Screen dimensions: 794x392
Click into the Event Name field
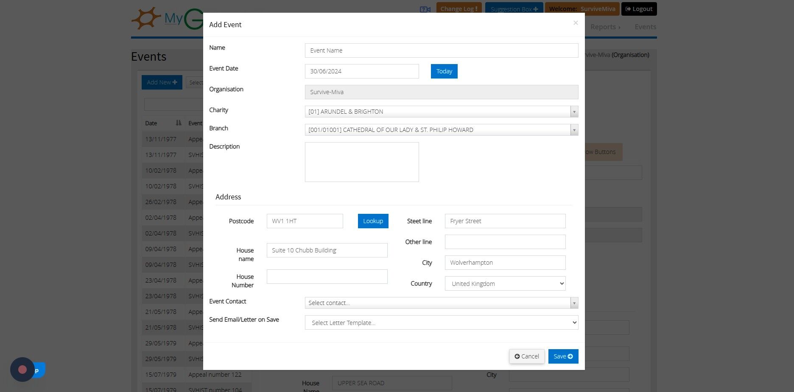[x=442, y=50]
